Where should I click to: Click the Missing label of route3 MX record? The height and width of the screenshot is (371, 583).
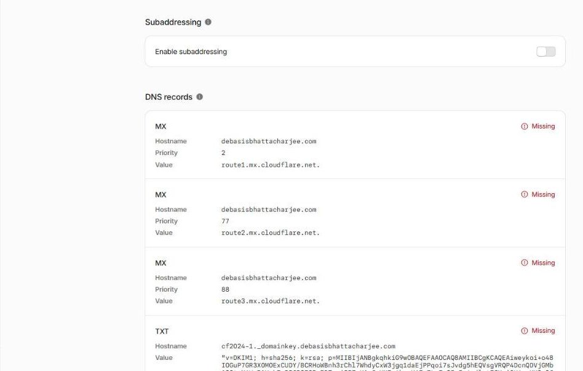click(x=543, y=263)
